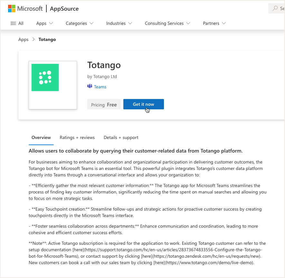Click the 'by Totango Ltd' publisher text
285x278 pixels.
tap(102, 76)
